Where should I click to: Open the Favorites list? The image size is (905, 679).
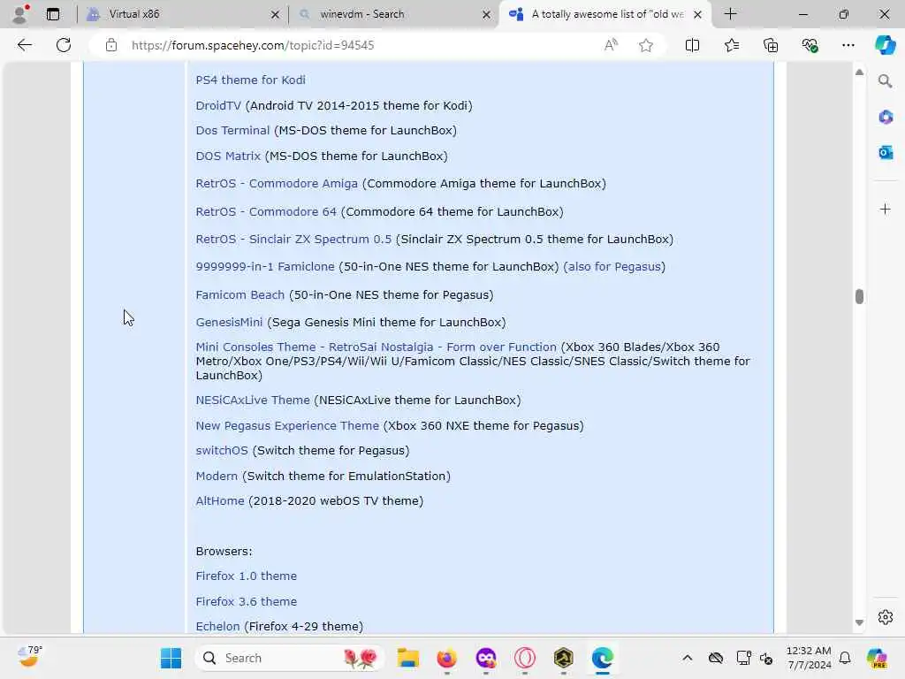[731, 45]
